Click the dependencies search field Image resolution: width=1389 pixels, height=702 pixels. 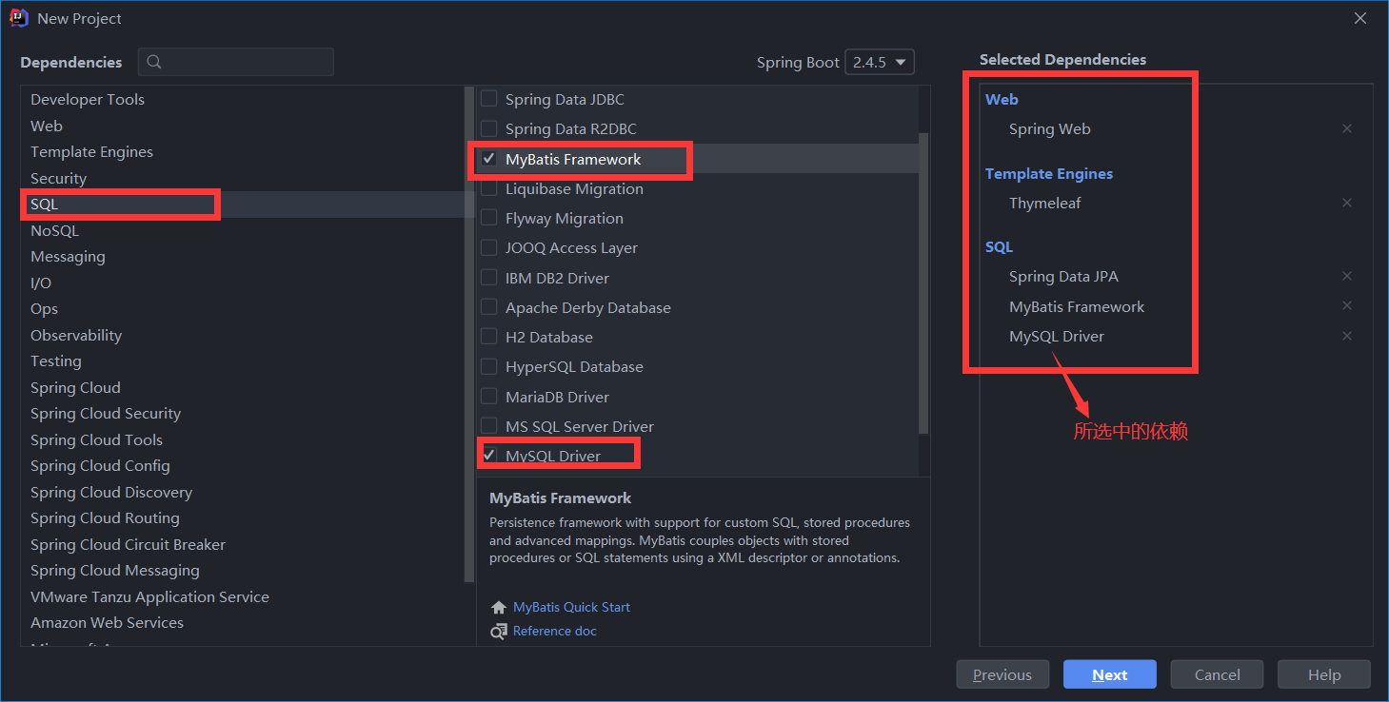point(236,62)
